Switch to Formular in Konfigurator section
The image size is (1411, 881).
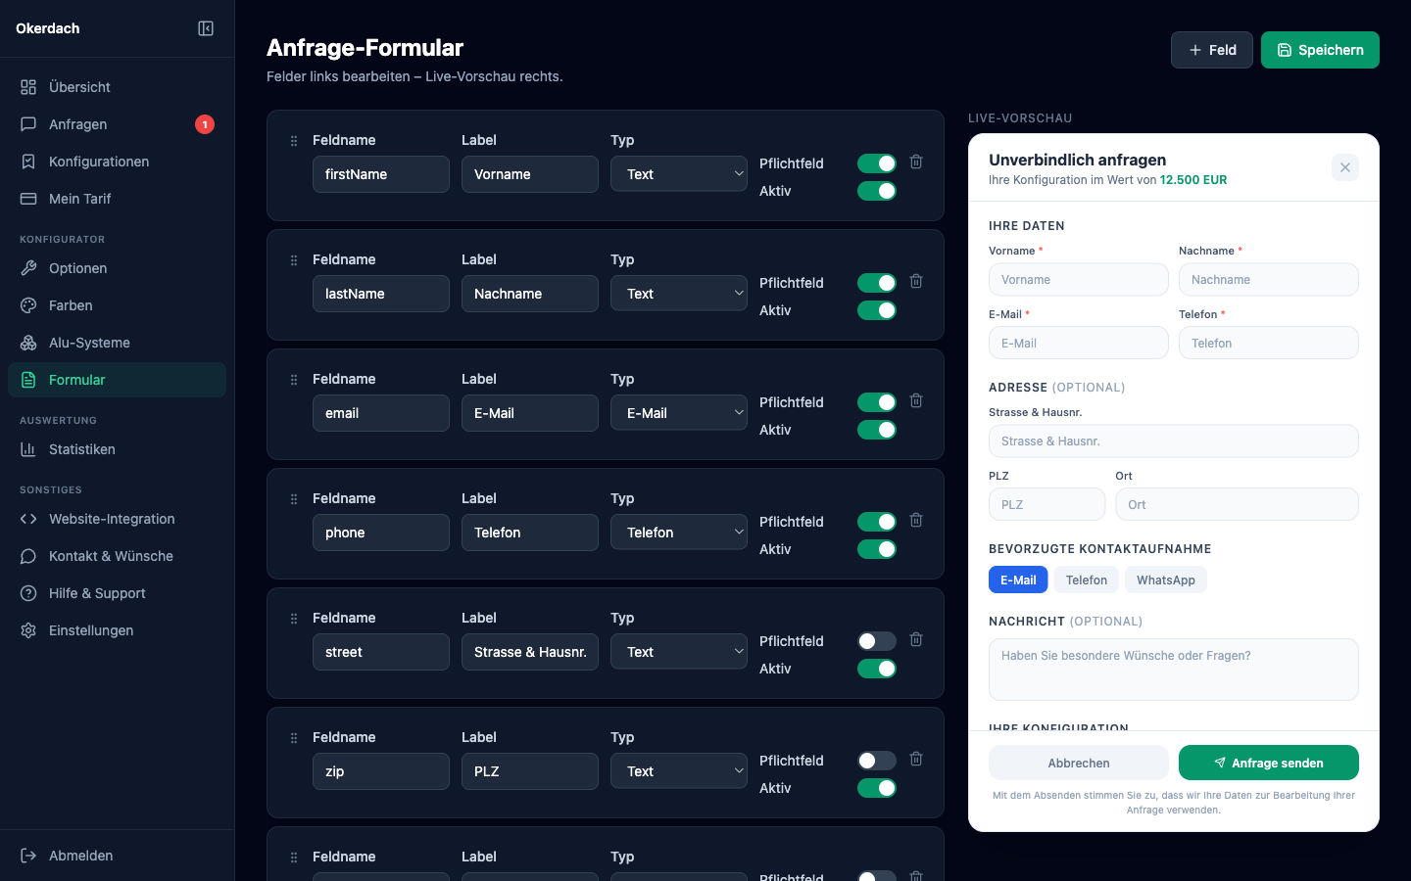click(x=117, y=380)
